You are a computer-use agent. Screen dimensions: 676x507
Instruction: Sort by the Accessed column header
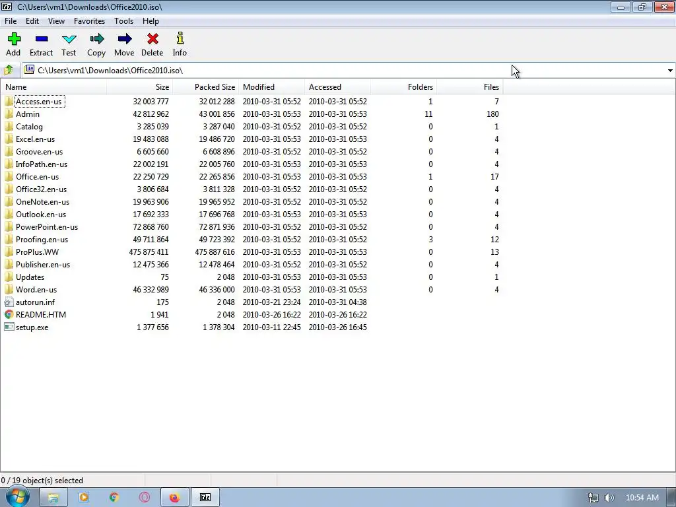click(x=337, y=86)
